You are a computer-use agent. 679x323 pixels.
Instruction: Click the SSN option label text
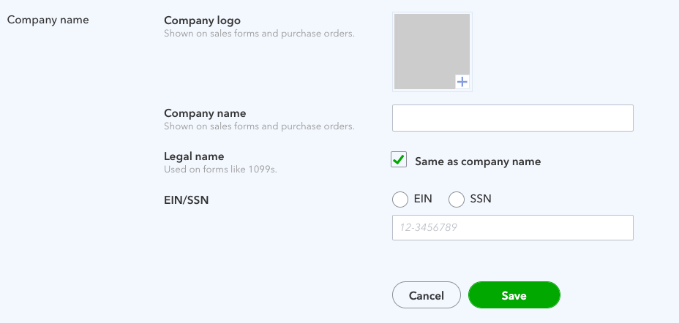pos(481,199)
